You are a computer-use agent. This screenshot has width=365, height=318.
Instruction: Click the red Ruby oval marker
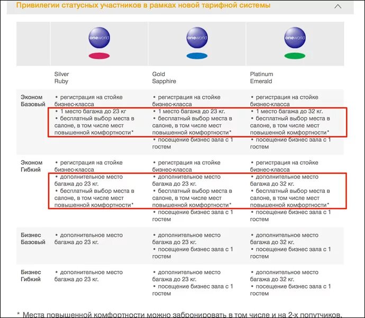click(x=99, y=56)
